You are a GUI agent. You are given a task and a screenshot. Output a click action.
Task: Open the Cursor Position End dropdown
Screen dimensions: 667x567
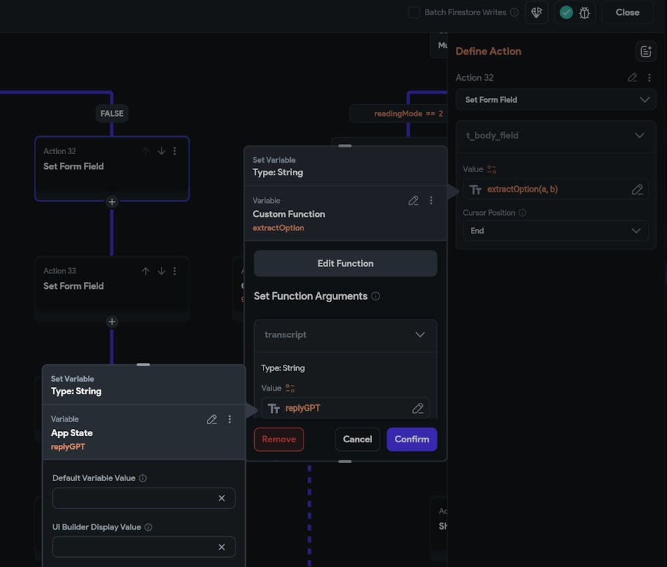pyautogui.click(x=556, y=231)
